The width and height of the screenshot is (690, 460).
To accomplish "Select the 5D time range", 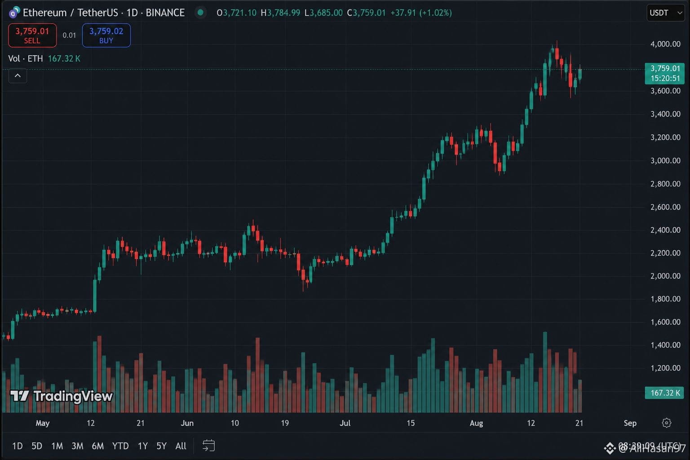I will click(37, 446).
